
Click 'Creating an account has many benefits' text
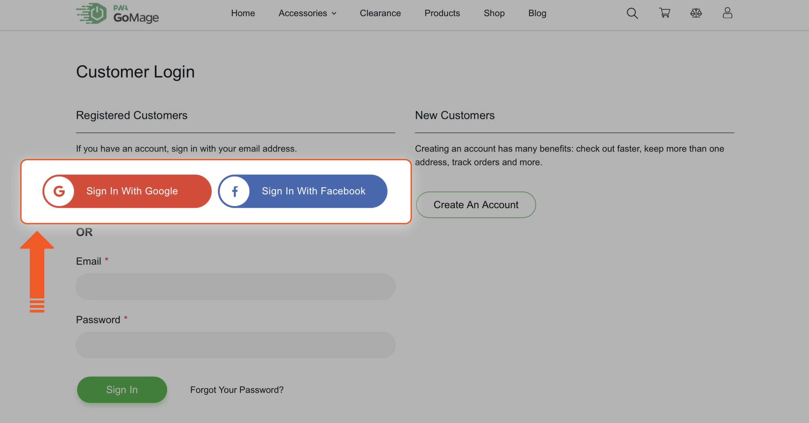pyautogui.click(x=569, y=155)
